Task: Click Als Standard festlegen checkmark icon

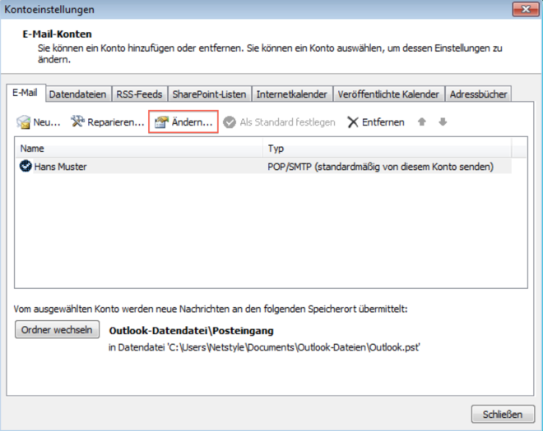Action: [x=230, y=122]
